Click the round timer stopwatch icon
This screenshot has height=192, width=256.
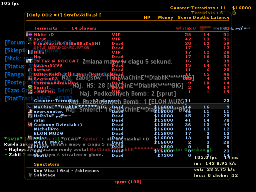234,13
